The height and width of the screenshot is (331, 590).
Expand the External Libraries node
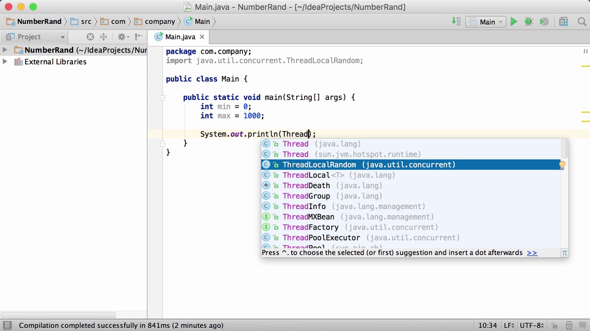pyautogui.click(x=5, y=62)
